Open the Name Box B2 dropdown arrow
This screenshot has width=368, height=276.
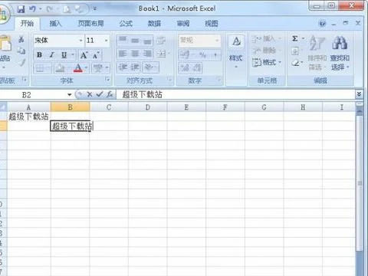tap(69, 95)
